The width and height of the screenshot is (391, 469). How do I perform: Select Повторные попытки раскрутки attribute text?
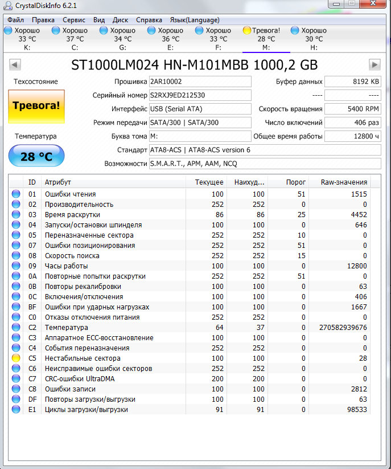click(95, 276)
